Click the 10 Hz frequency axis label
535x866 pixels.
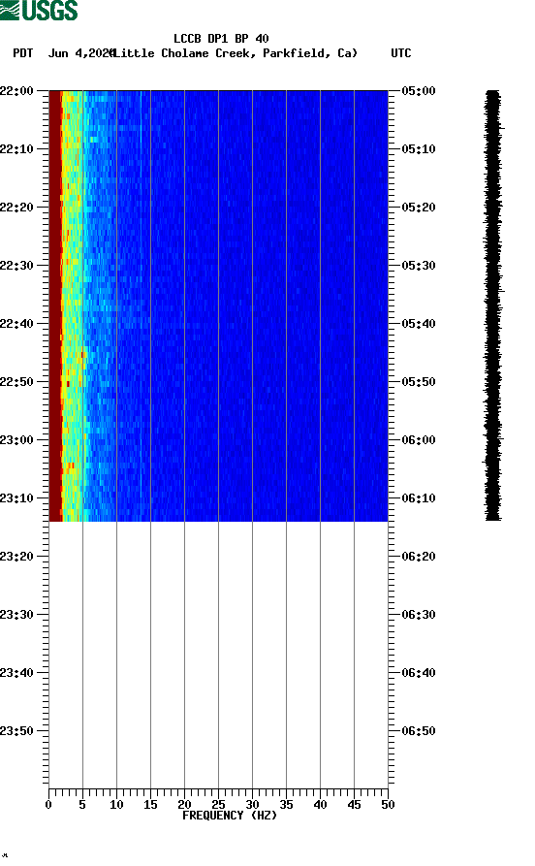pyautogui.click(x=116, y=805)
